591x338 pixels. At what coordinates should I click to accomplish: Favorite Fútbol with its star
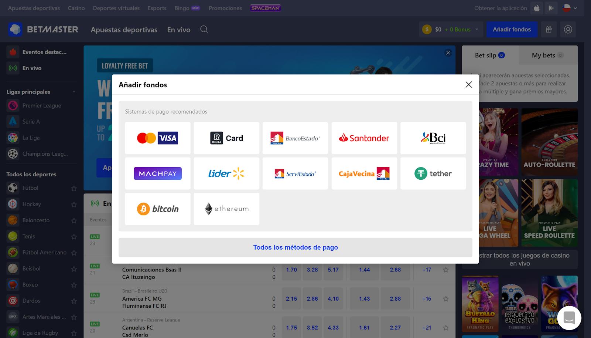tap(74, 188)
